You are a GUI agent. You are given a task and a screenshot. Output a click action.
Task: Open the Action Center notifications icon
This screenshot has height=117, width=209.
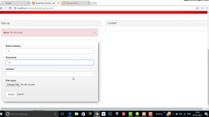[x=206, y=114]
